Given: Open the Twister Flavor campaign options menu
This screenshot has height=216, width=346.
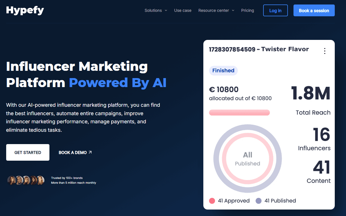Looking at the screenshot, I should [x=325, y=51].
